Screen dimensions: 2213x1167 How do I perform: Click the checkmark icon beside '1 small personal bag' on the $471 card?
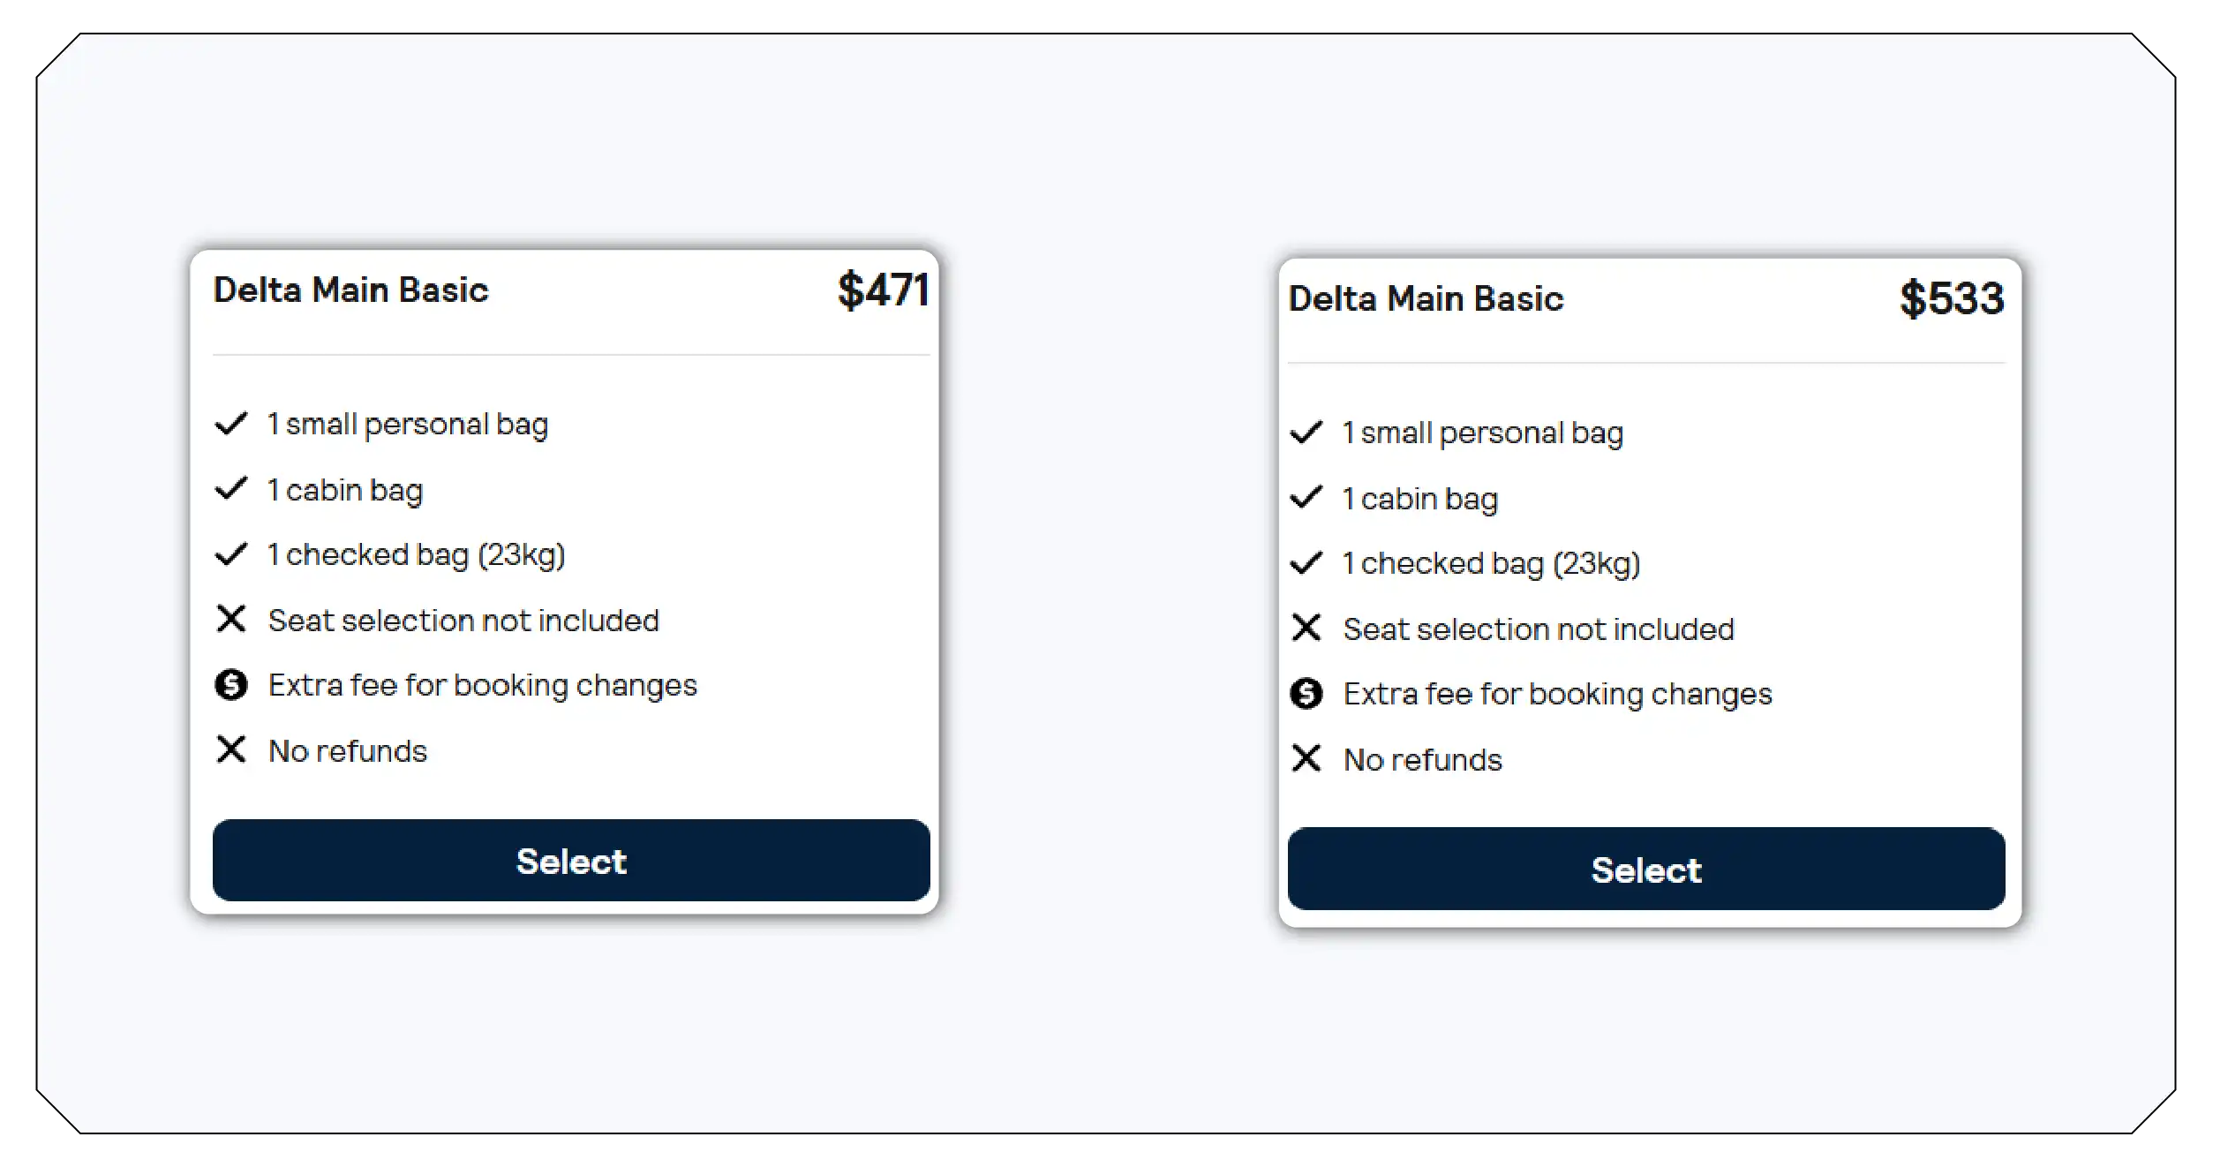tap(231, 423)
